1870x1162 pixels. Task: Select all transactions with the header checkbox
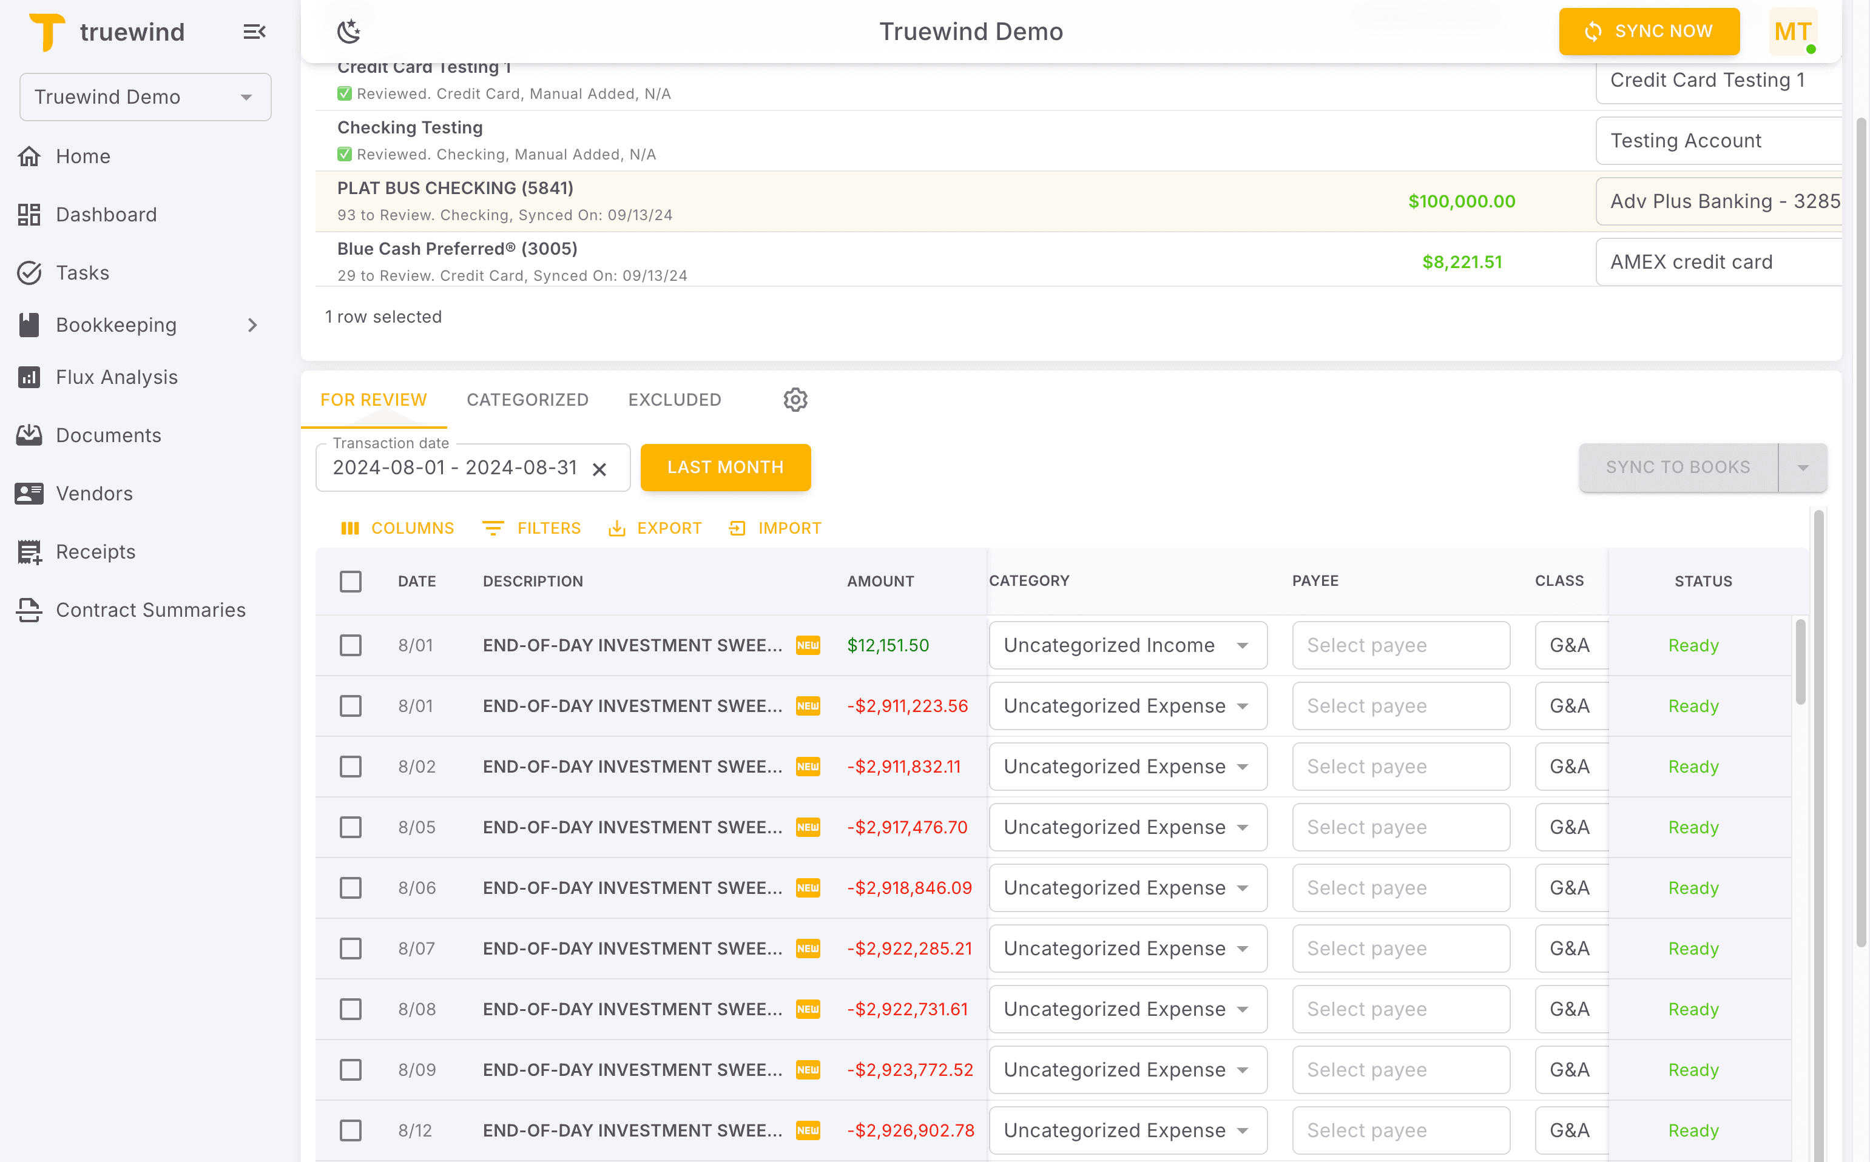coord(351,582)
